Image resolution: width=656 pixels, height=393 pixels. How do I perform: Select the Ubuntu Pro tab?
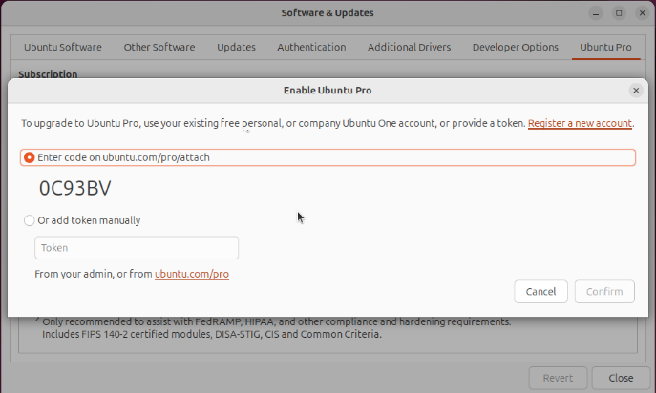point(605,48)
